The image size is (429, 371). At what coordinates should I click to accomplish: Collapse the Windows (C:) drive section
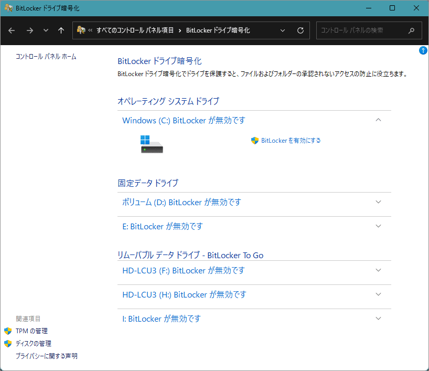[x=379, y=120]
